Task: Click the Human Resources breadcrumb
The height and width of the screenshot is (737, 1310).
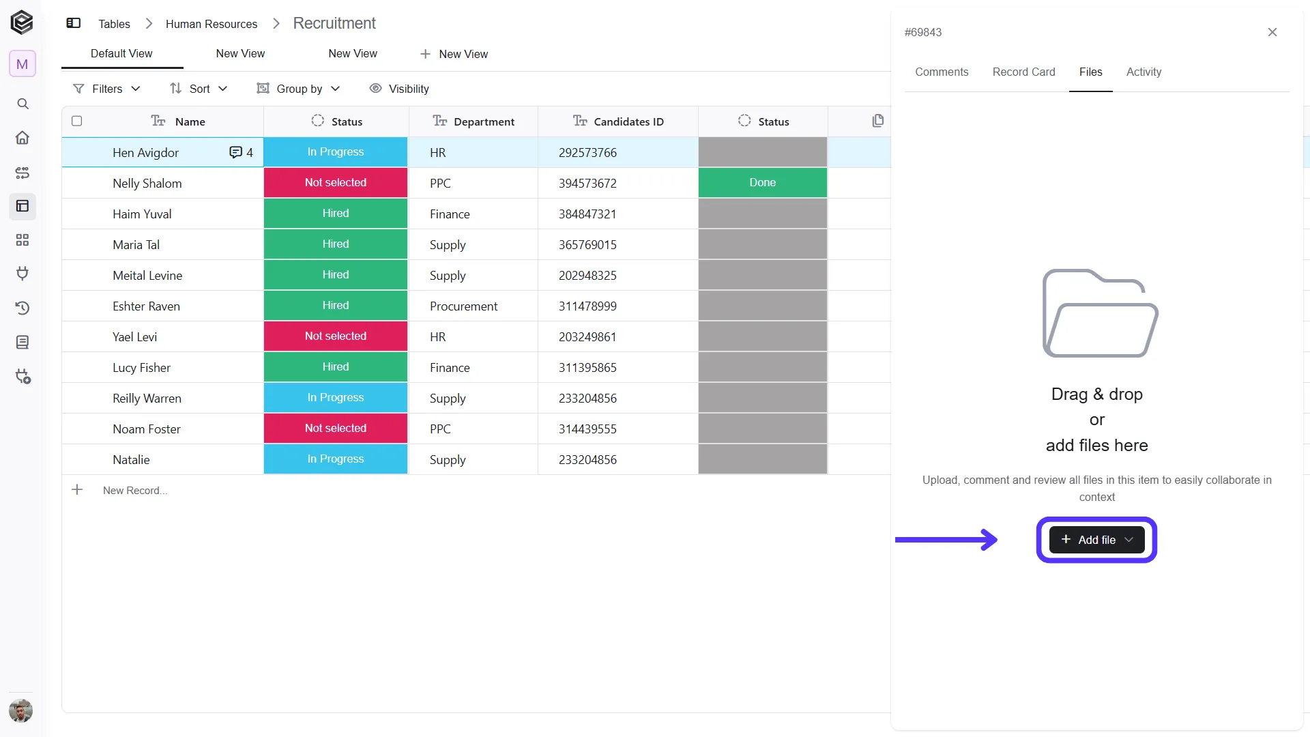Action: click(x=212, y=24)
